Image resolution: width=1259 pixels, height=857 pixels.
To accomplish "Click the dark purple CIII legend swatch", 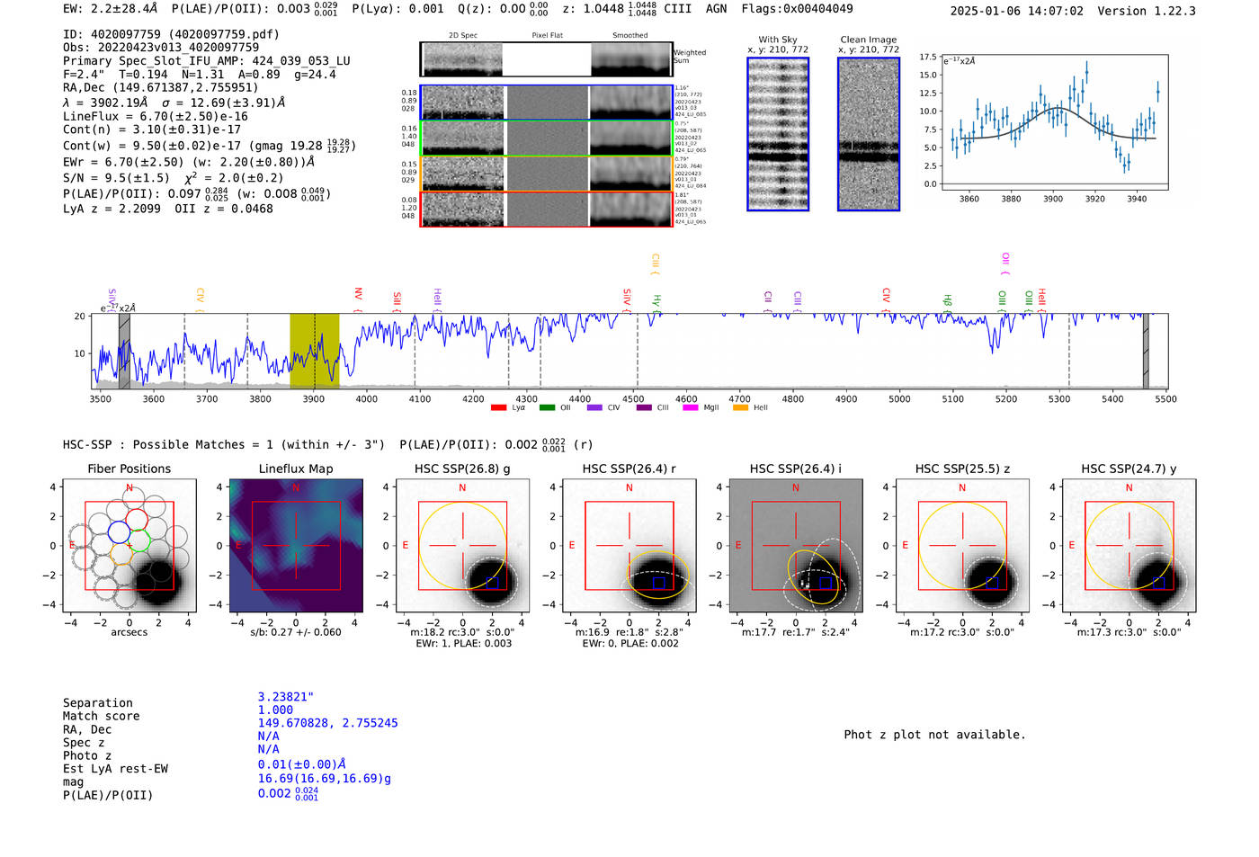I will pos(644,407).
